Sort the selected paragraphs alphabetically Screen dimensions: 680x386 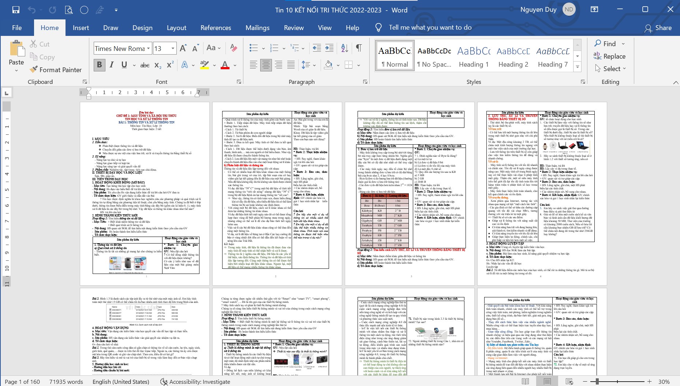coord(344,48)
